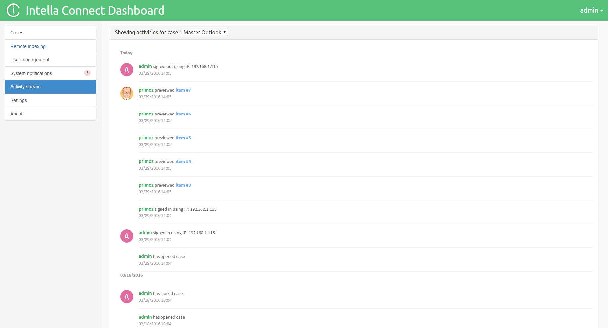Switch to User management
The width and height of the screenshot is (608, 328).
[30, 60]
